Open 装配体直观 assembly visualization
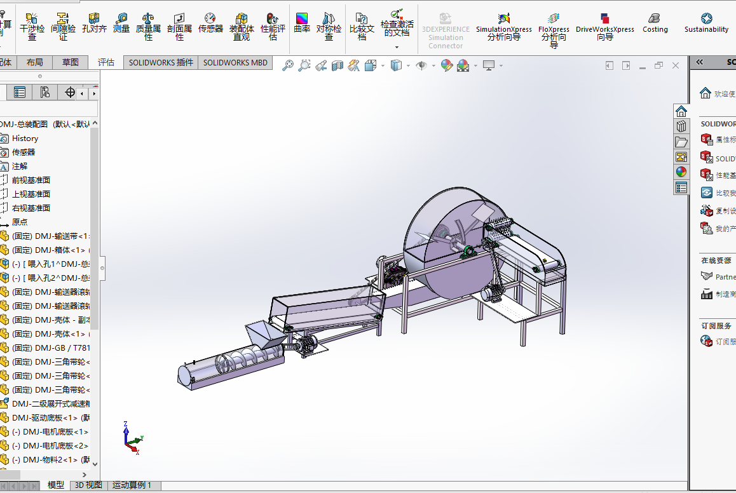Image resolution: width=736 pixels, height=493 pixels. [x=242, y=27]
